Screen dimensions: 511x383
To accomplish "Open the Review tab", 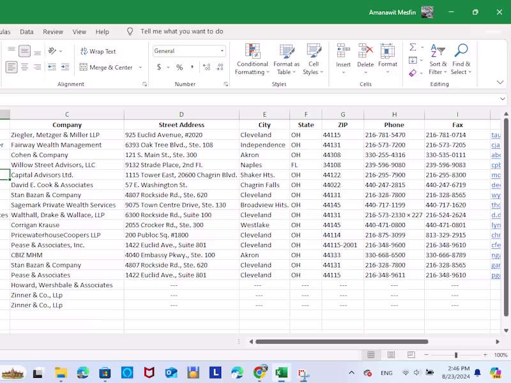I will coord(53,31).
